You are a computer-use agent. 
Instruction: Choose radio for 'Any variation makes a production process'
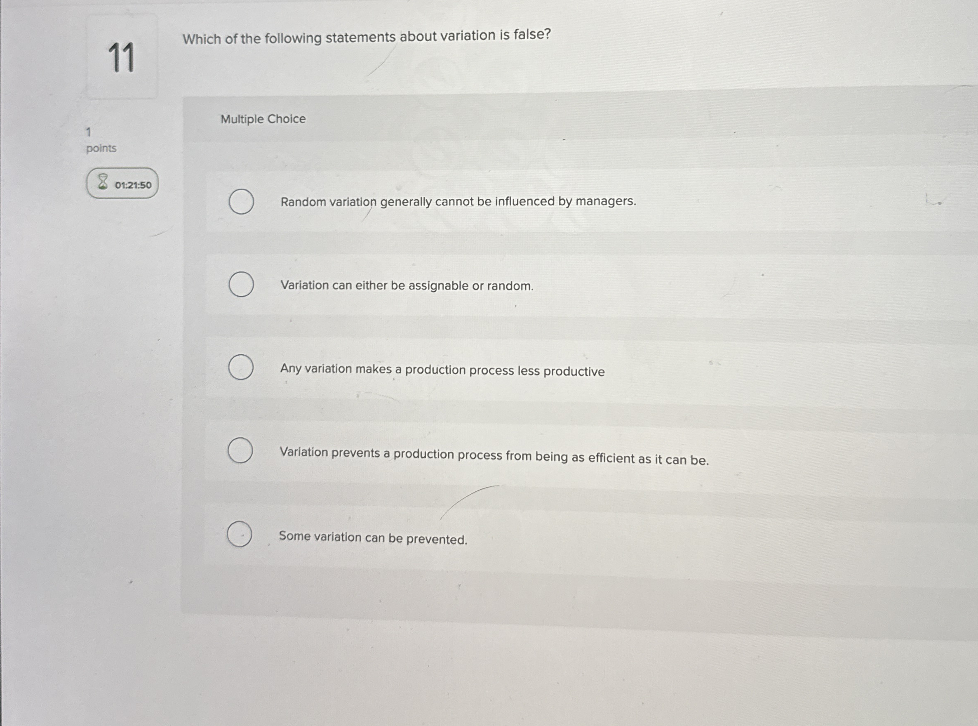241,368
